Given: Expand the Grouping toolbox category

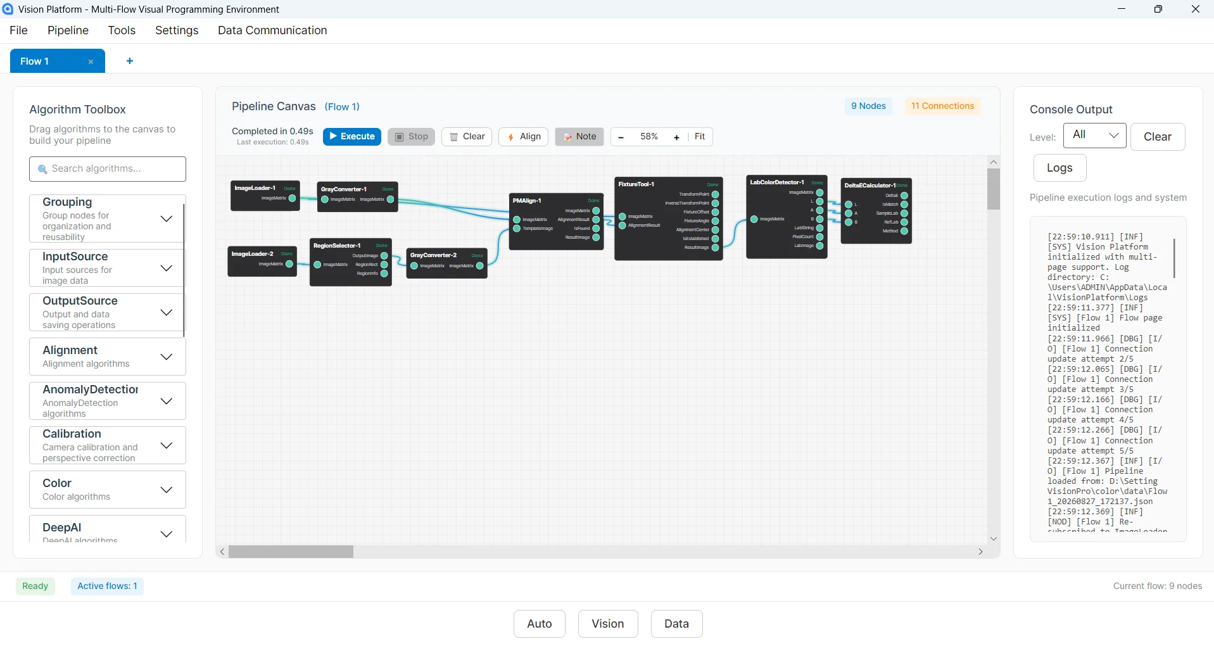Looking at the screenshot, I should coord(167,218).
